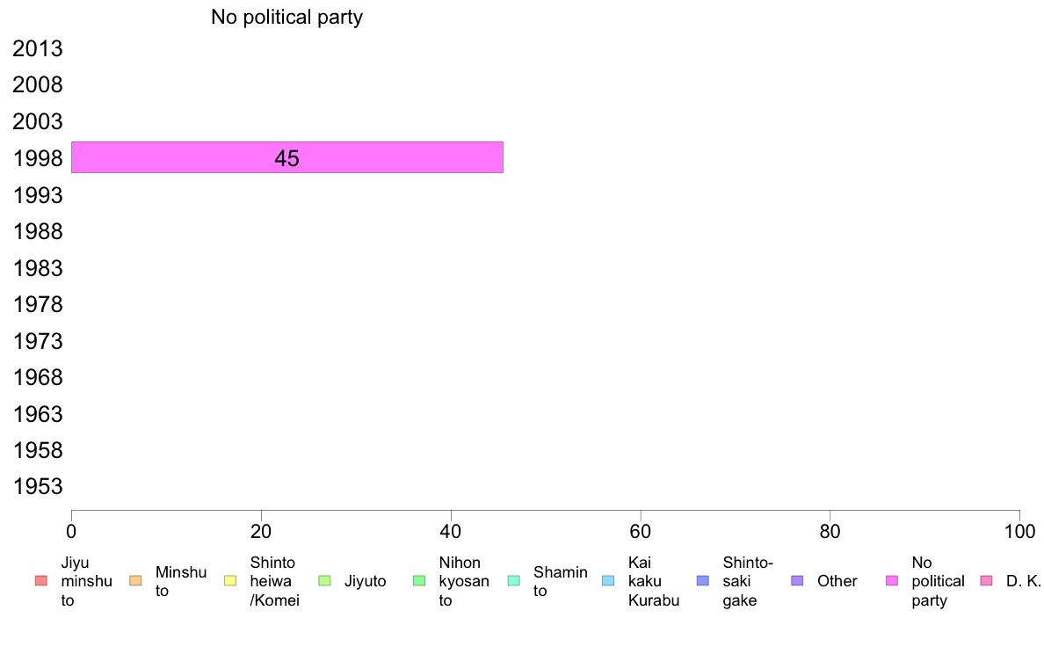Click the Jiyuto green legend swatch
The height and width of the screenshot is (647, 1044).
pos(325,580)
